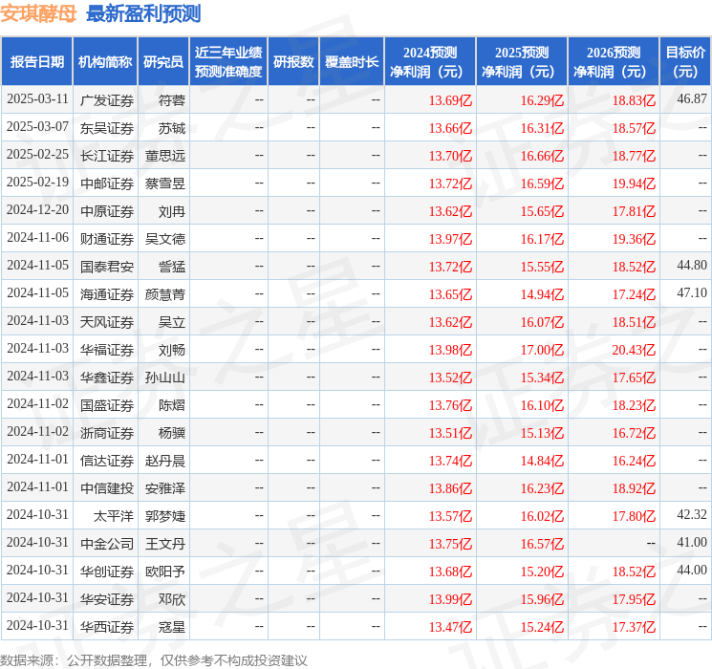Click 2026 forecast value 19.94亿
Image resolution: width=712 pixels, height=669 pixels.
click(x=634, y=183)
